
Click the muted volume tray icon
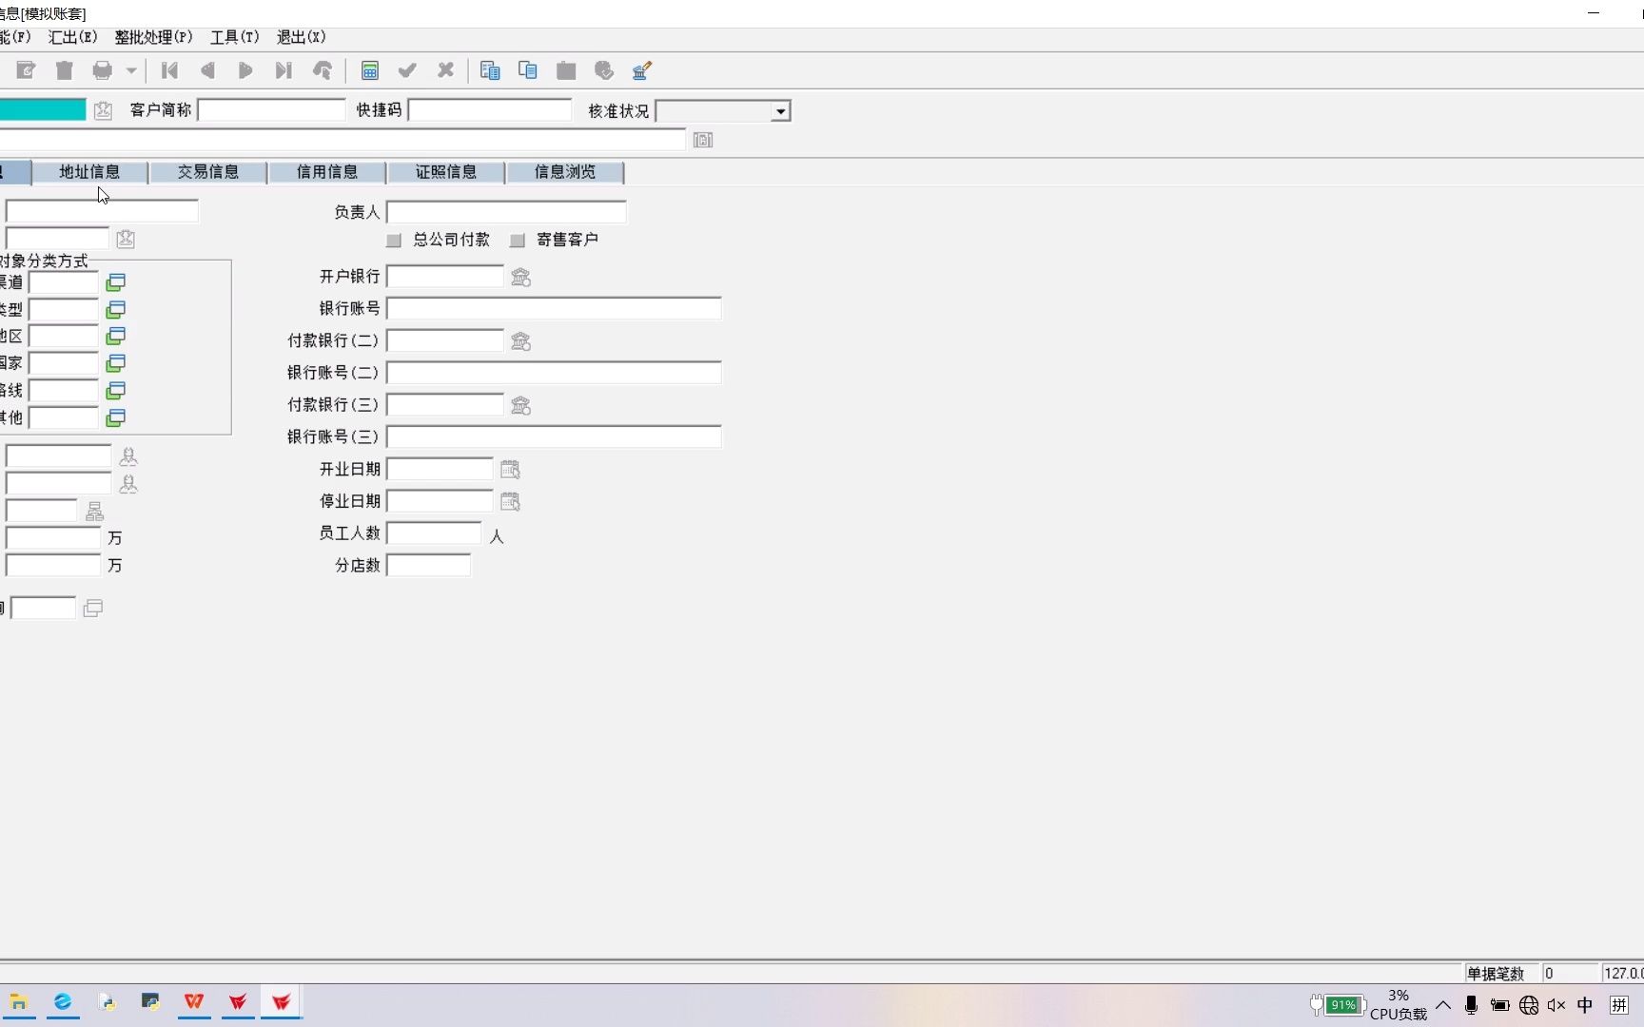tap(1556, 1005)
